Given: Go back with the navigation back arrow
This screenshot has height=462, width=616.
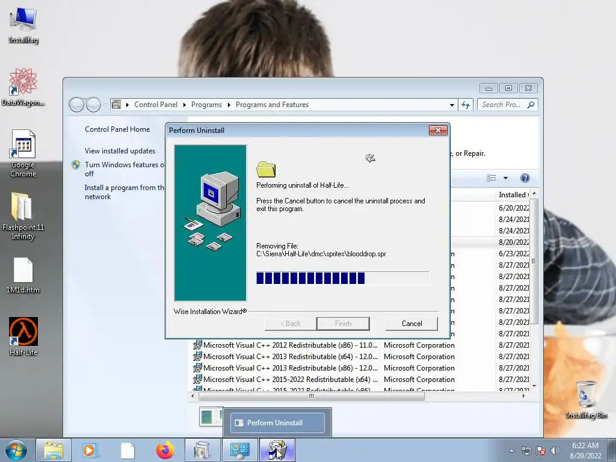Looking at the screenshot, I should coord(76,105).
